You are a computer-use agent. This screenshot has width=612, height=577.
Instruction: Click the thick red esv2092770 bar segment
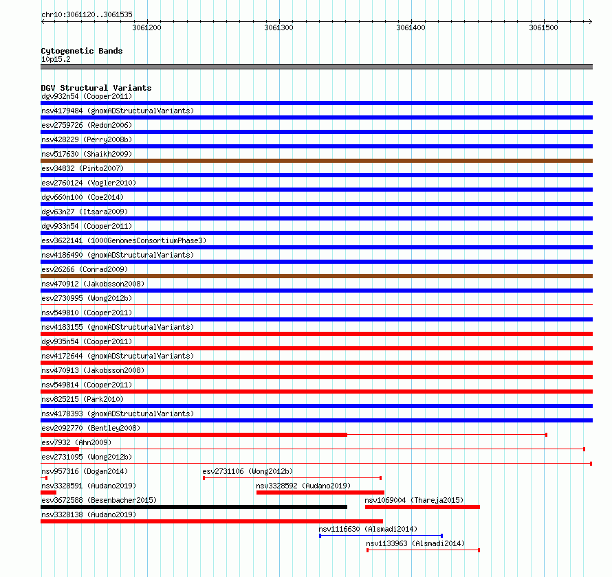[194, 435]
